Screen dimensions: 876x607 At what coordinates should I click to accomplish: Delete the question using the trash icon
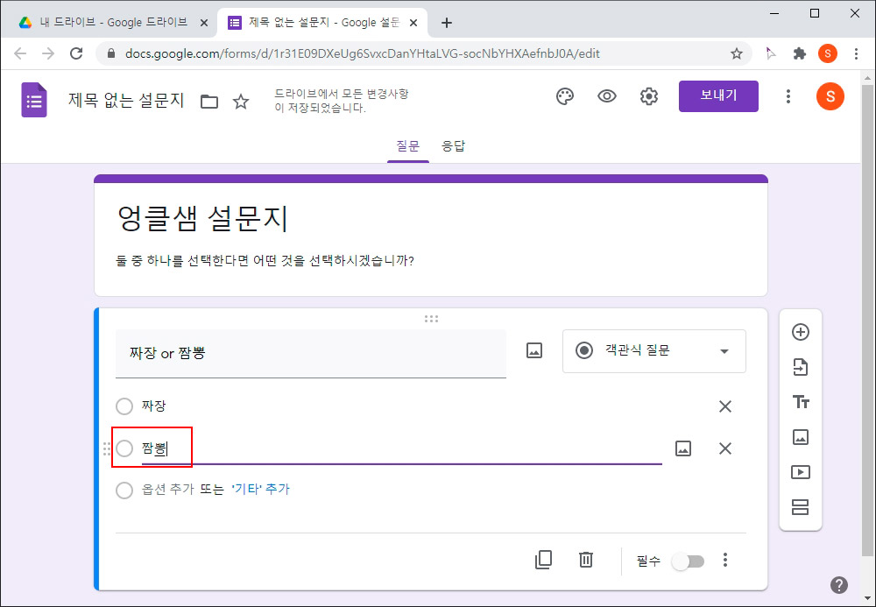(586, 561)
